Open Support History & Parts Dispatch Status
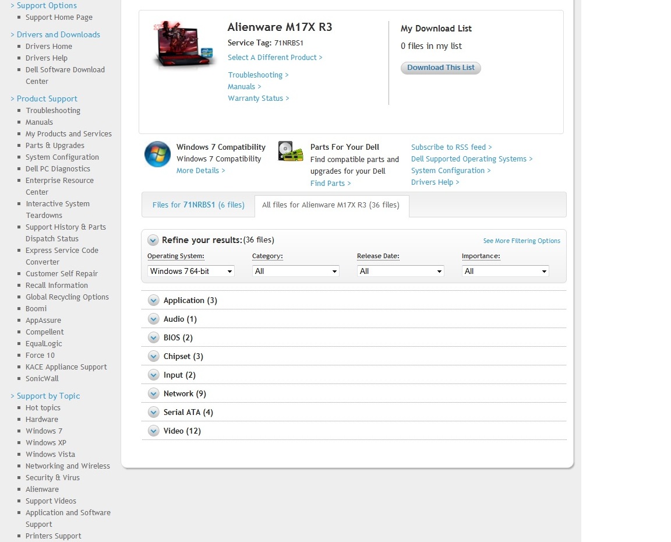This screenshot has width=671, height=542. pos(65,233)
